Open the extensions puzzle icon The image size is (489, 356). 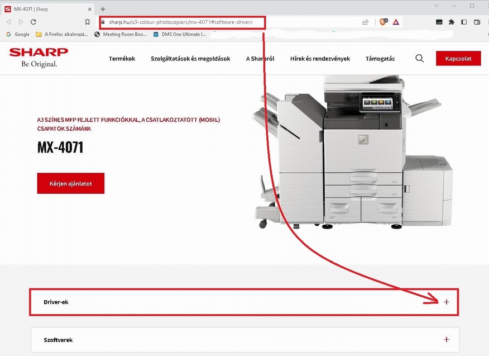(x=451, y=22)
